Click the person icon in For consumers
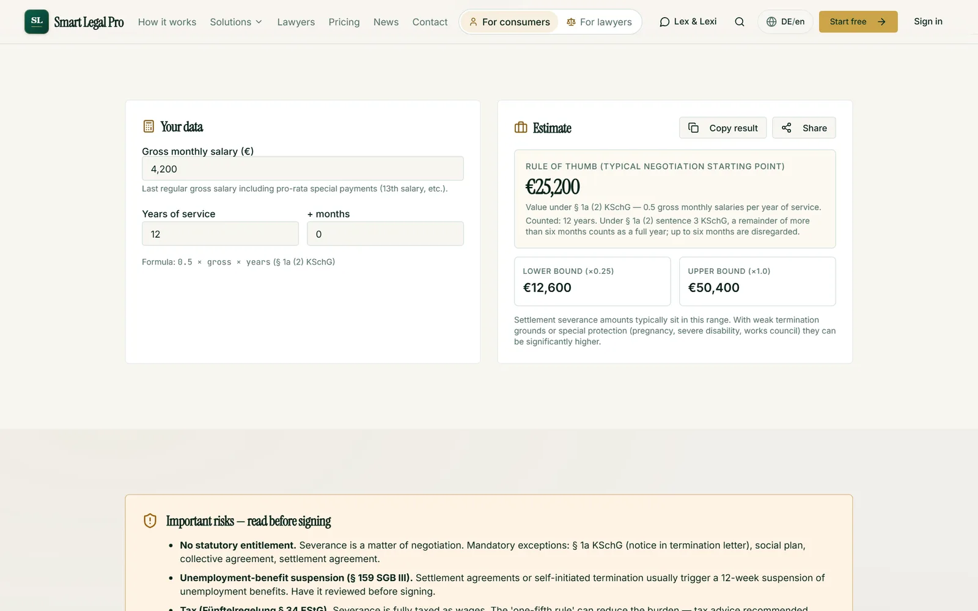The image size is (978, 611). [473, 22]
